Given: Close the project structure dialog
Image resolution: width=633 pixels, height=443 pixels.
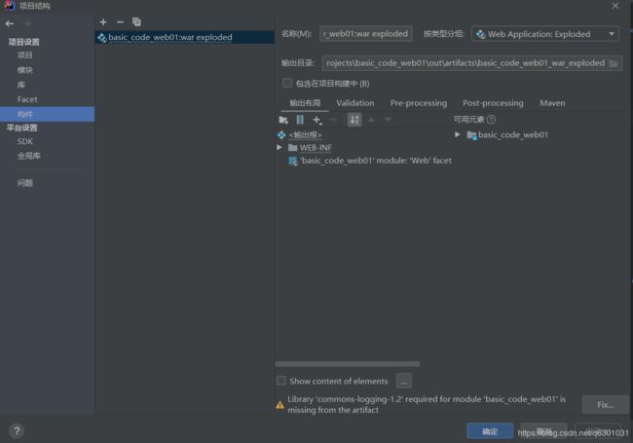Looking at the screenshot, I should [615, 6].
